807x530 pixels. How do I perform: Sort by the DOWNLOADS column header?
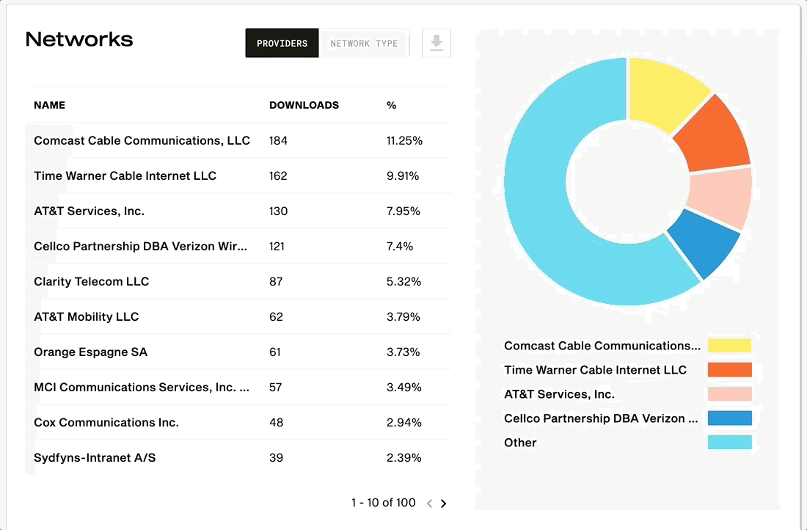(304, 105)
